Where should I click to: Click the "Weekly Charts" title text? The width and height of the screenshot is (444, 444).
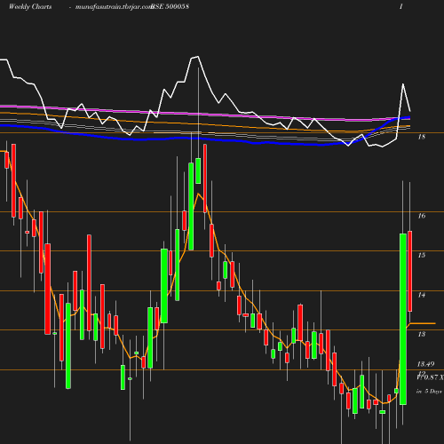pos(30,7)
